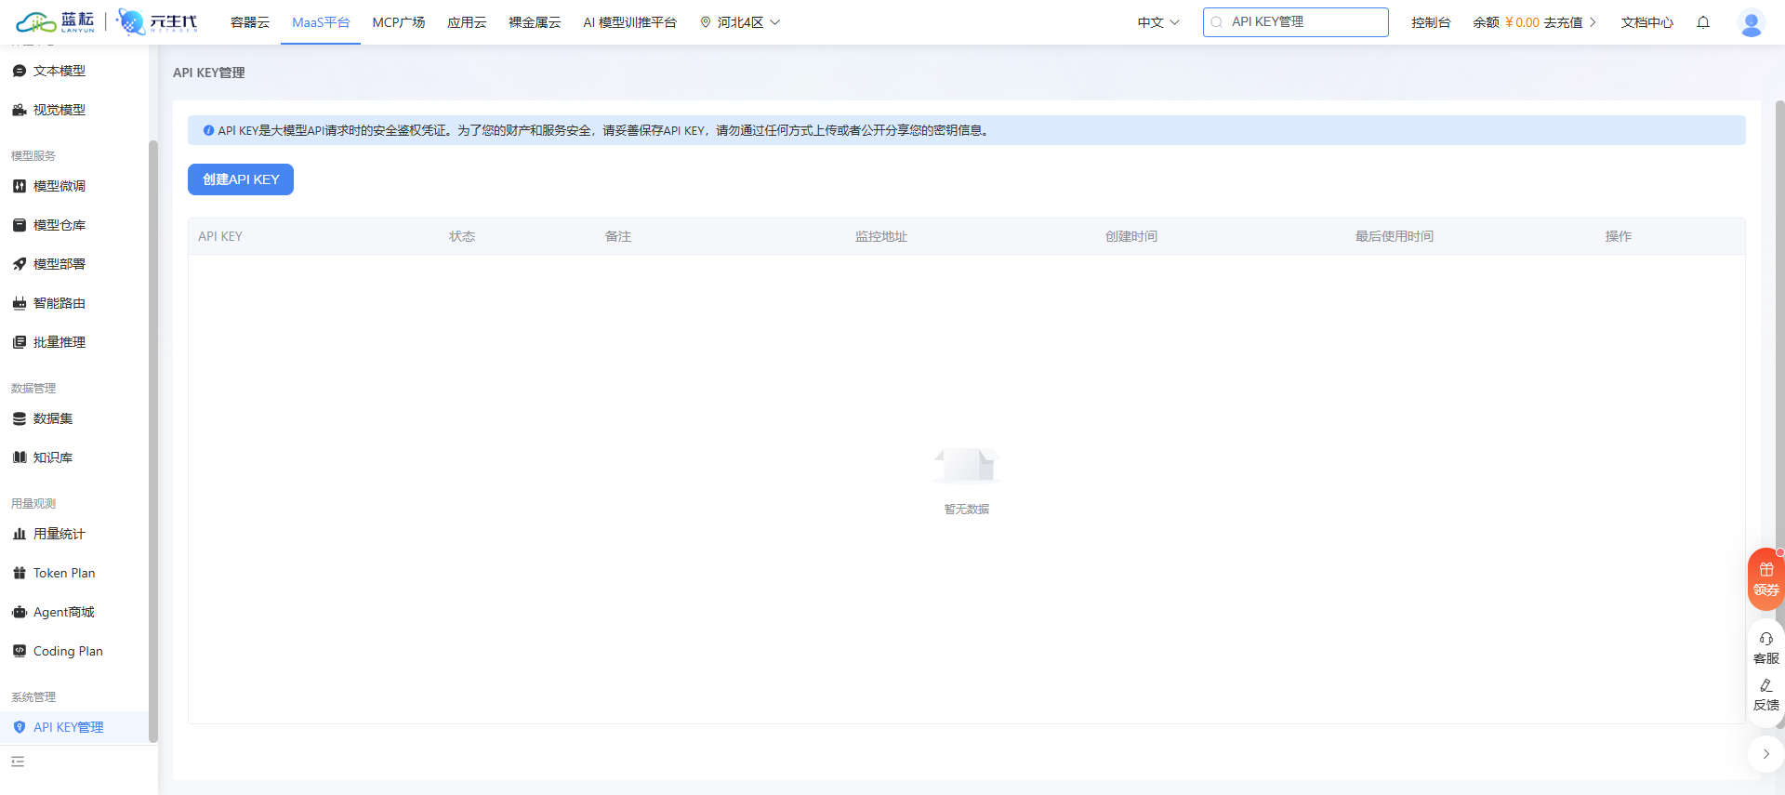This screenshot has height=795, width=1785.
Task: Click the 模型服务 section label
Action: click(x=33, y=155)
